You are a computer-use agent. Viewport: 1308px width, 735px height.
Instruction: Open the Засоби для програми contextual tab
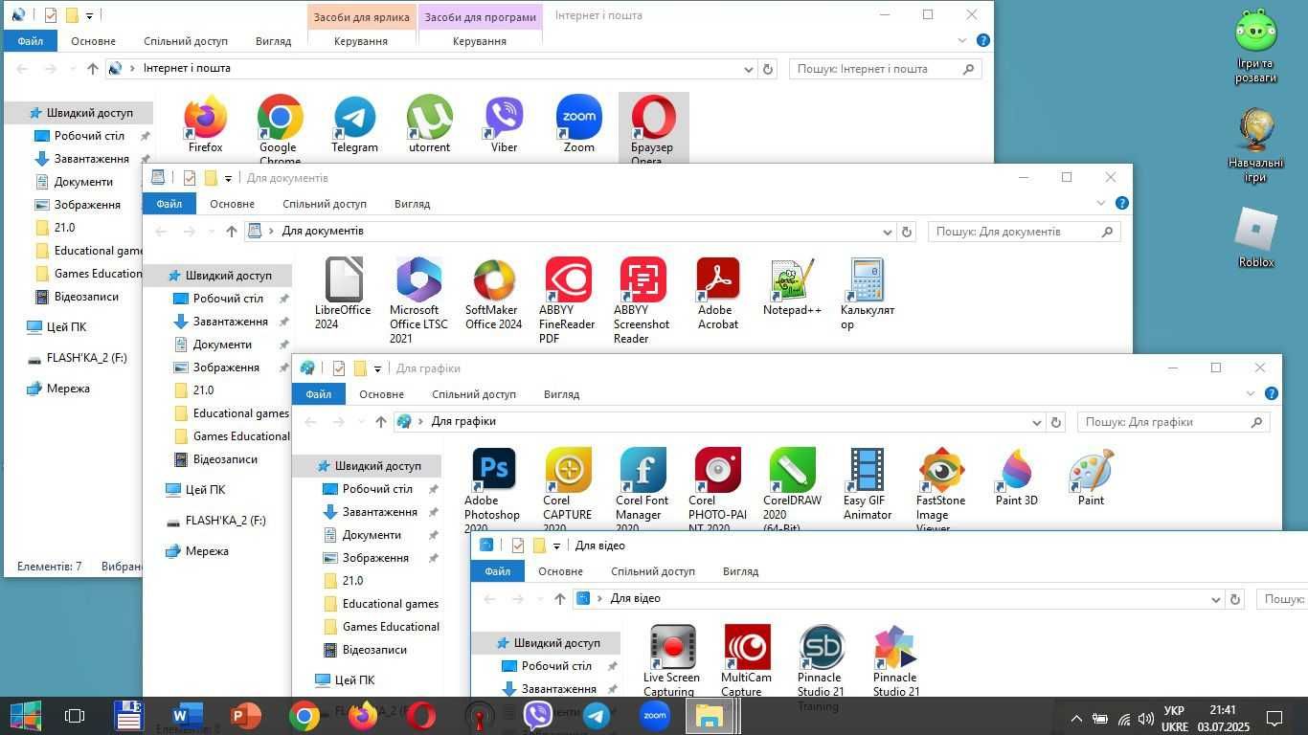pyautogui.click(x=480, y=16)
